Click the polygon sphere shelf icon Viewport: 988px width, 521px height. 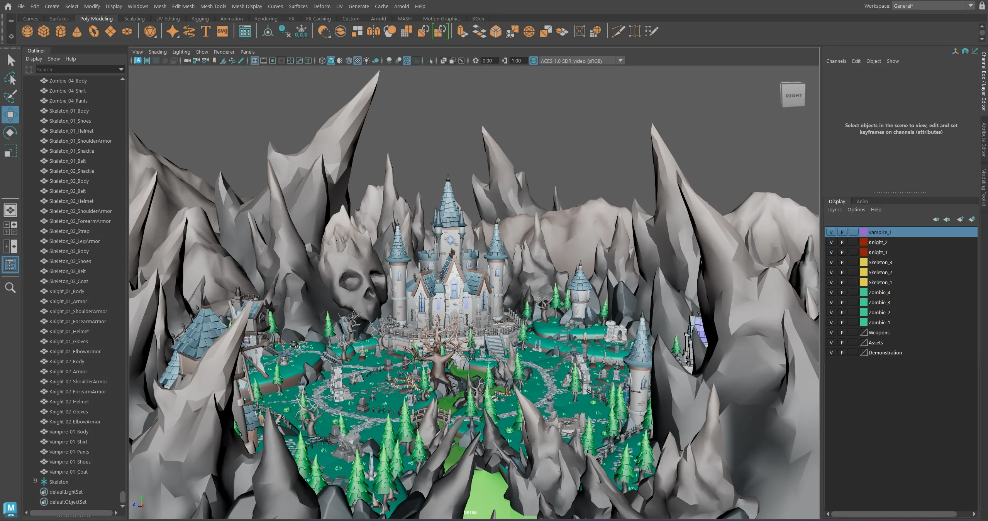coord(27,31)
